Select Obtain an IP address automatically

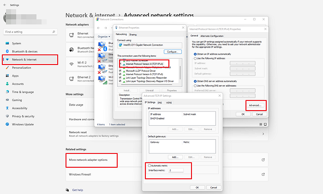pos(195,54)
